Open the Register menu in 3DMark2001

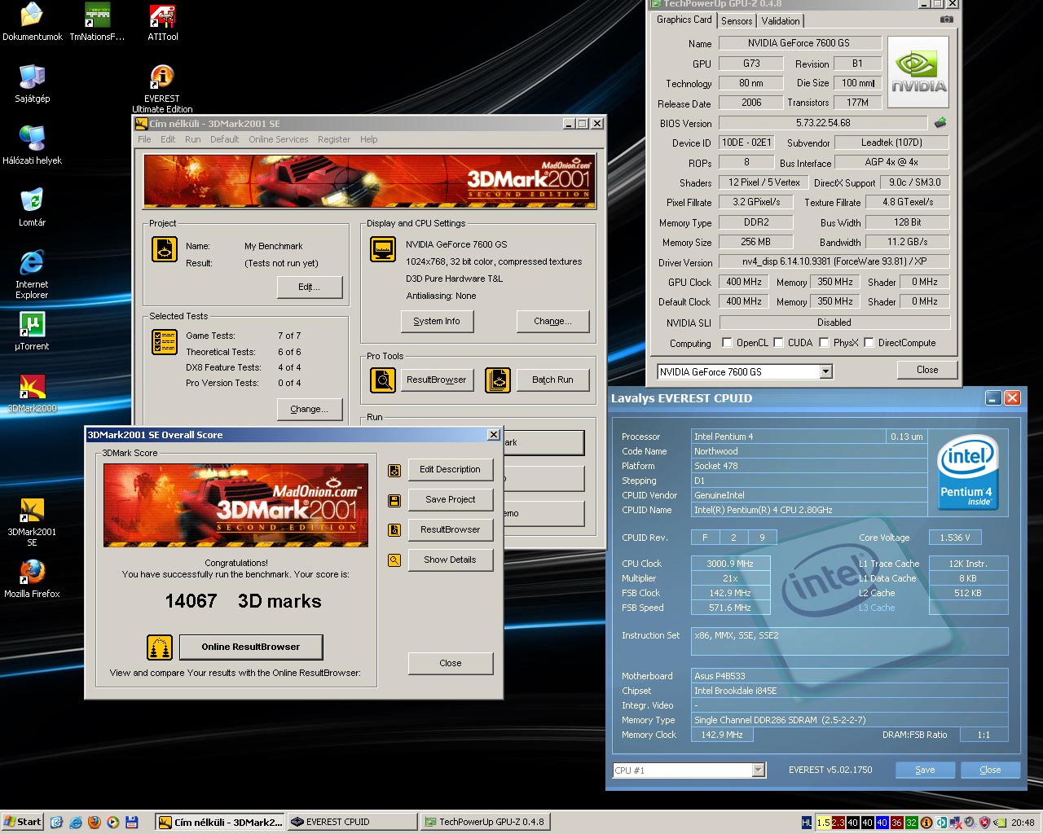334,139
